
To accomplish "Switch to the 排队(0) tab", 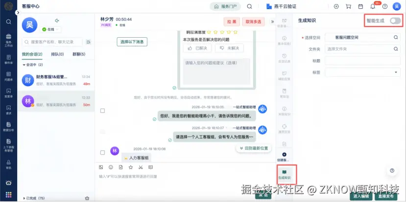I will tap(57, 54).
